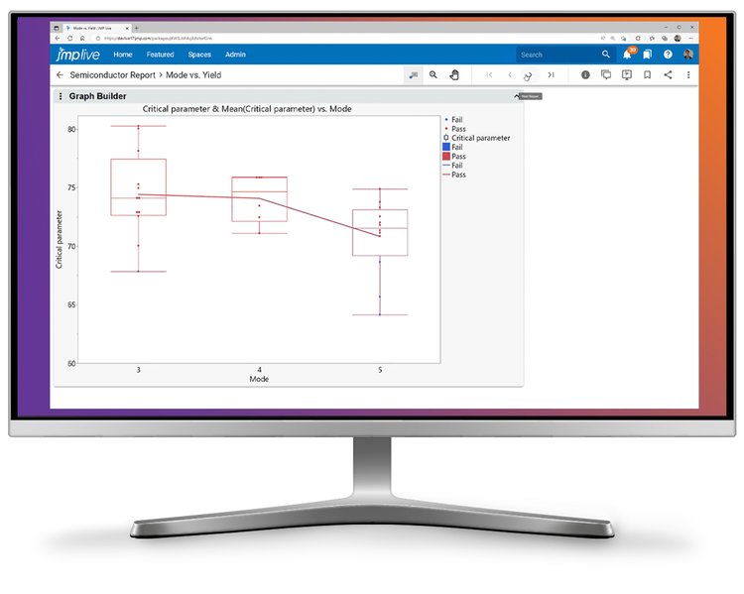
Task: Jump to the first report
Action: coord(489,75)
